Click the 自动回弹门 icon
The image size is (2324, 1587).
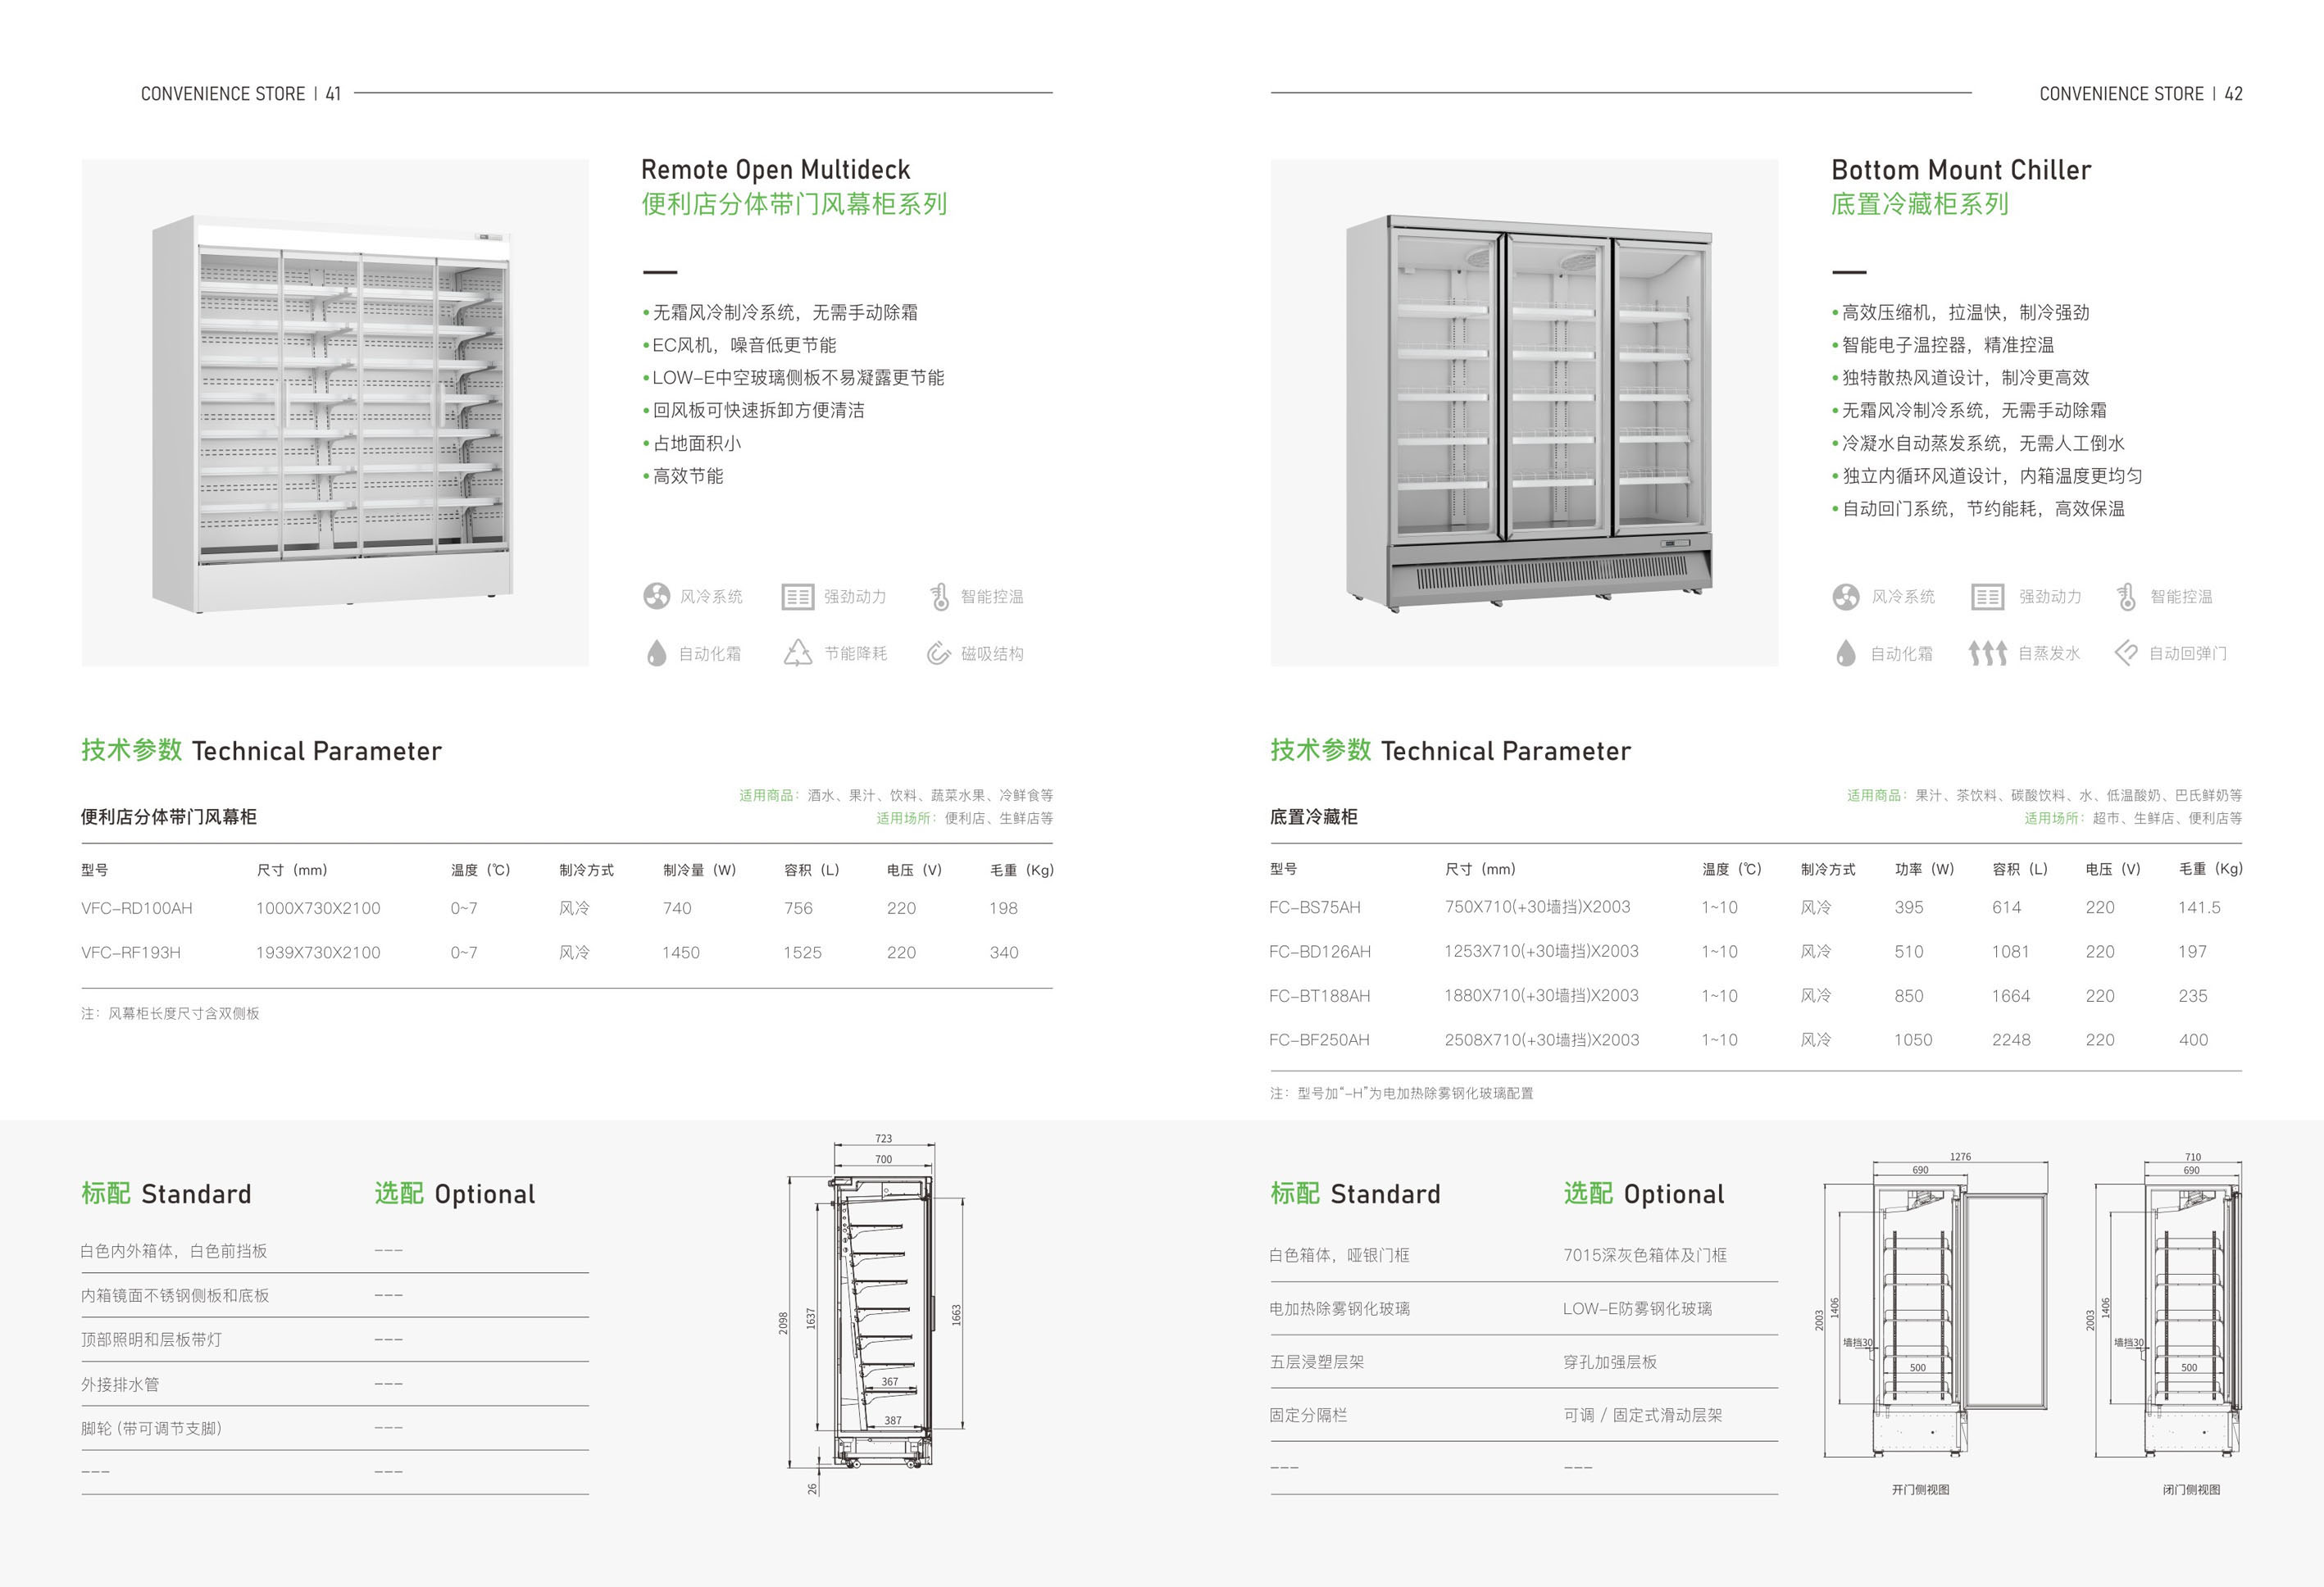[x=2126, y=654]
